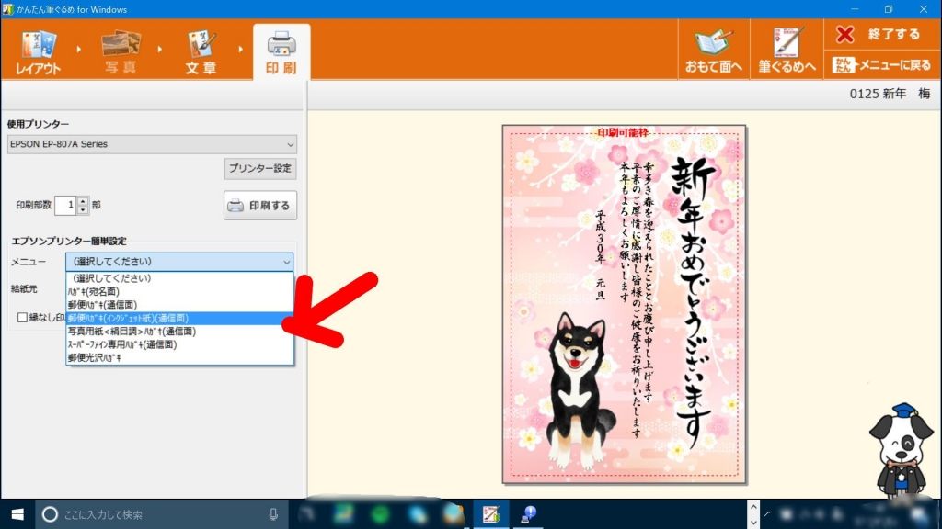Open the レイアウト step
This screenshot has height=529, width=942.
(x=38, y=52)
